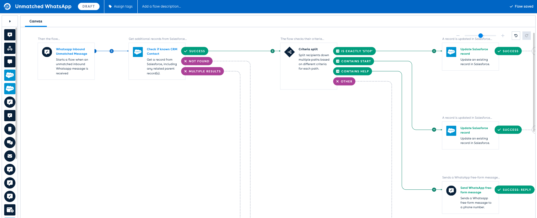Select the mobile phone step icon

[10, 129]
